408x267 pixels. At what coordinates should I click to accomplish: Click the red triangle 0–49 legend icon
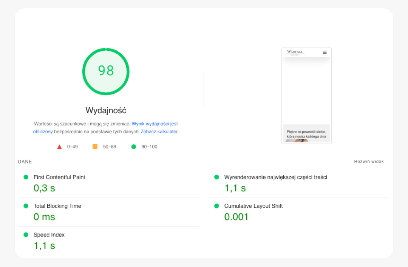tap(59, 147)
